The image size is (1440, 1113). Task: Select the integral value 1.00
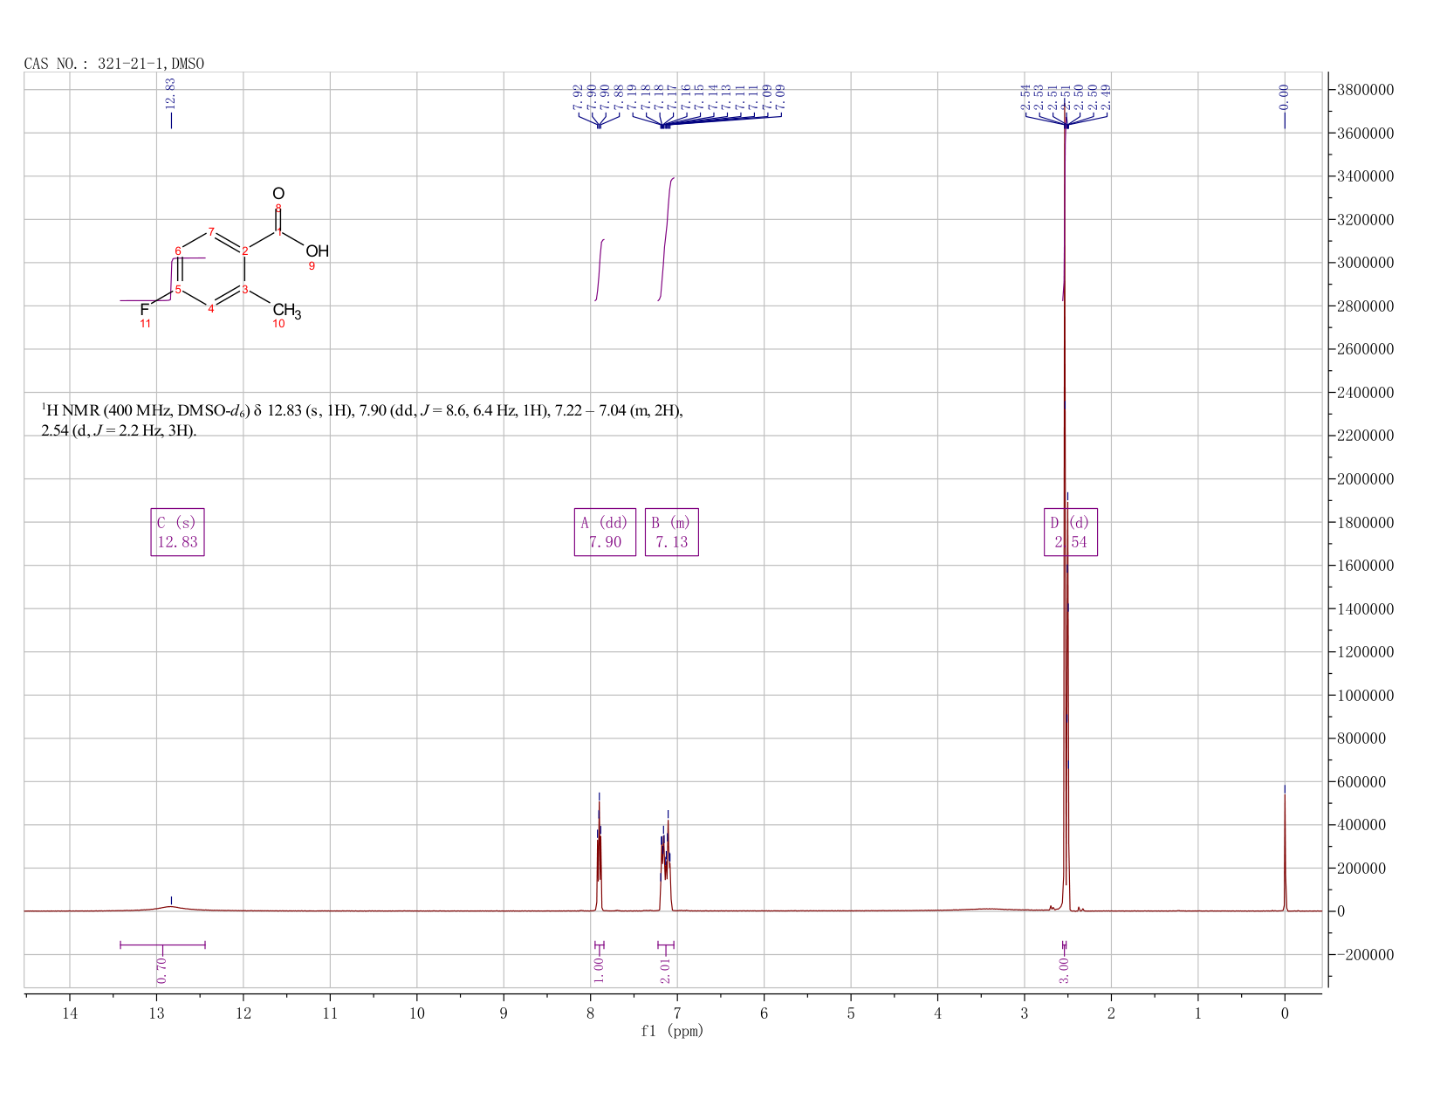599,969
